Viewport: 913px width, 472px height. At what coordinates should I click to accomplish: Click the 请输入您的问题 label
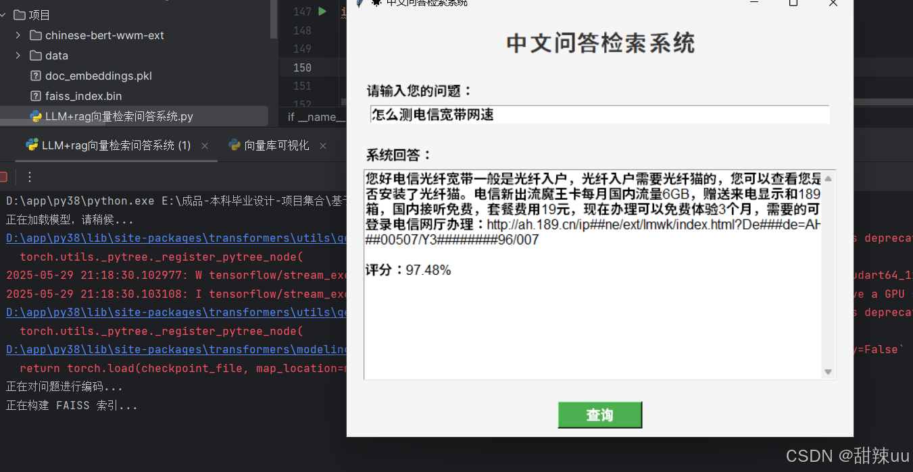419,90
